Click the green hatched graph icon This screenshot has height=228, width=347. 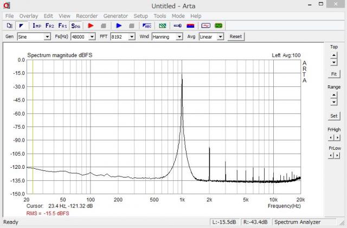(x=163, y=26)
